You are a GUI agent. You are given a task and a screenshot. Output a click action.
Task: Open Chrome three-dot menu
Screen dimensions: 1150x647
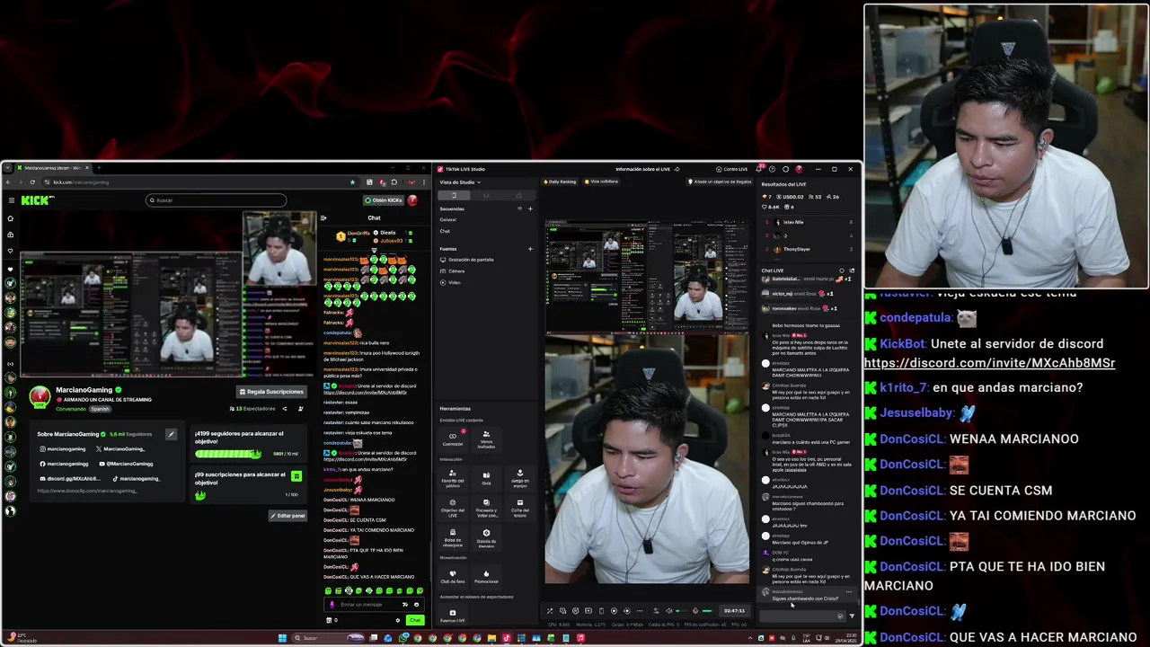[x=424, y=182]
